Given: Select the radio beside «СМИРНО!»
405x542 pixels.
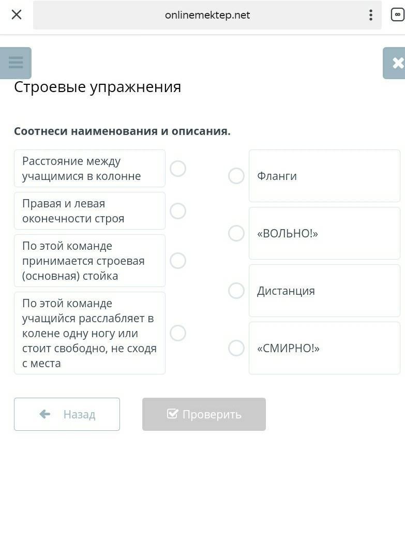Looking at the screenshot, I should 236,348.
